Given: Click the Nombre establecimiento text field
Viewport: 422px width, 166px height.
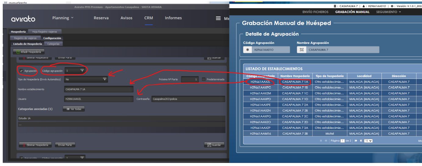Looking at the screenshot, I should pyautogui.click(x=99, y=89).
